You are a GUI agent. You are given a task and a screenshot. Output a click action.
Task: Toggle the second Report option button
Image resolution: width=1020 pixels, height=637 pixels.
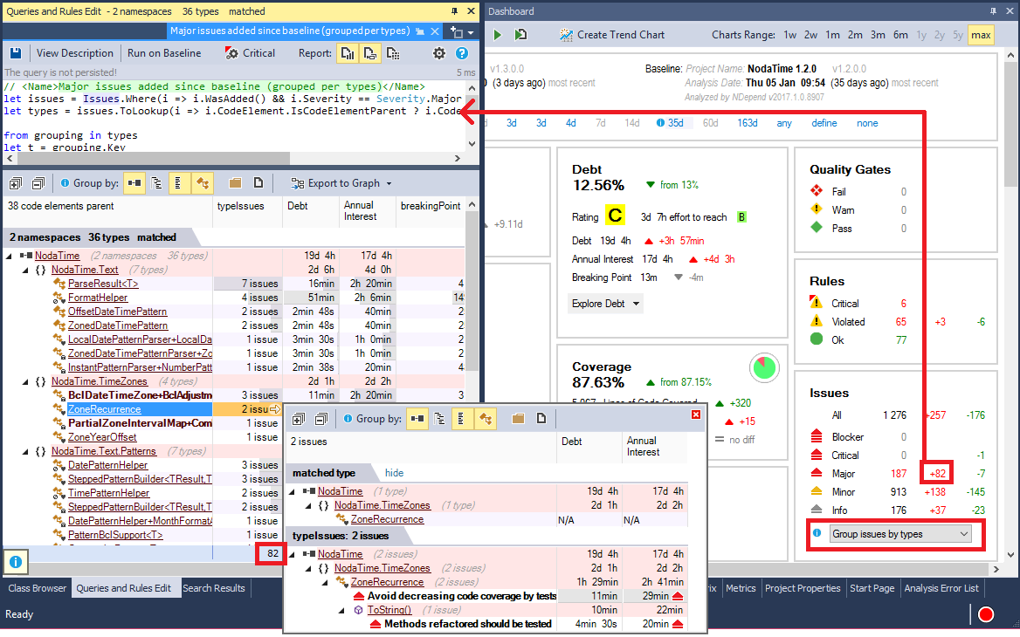(x=370, y=53)
